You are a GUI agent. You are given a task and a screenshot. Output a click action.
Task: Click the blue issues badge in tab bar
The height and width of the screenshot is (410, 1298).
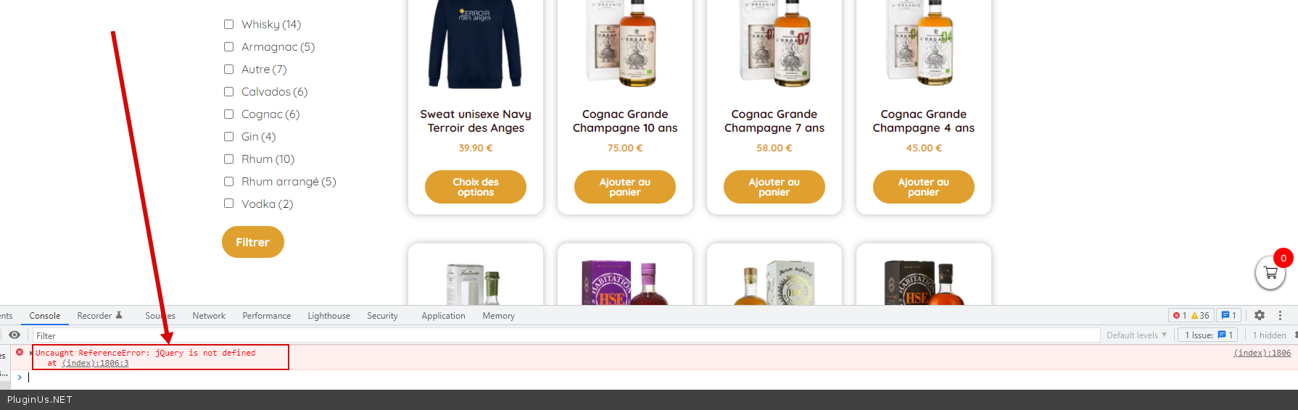(1228, 315)
